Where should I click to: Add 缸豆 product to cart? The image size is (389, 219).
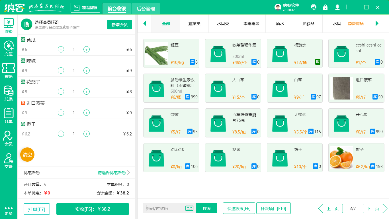(171, 53)
